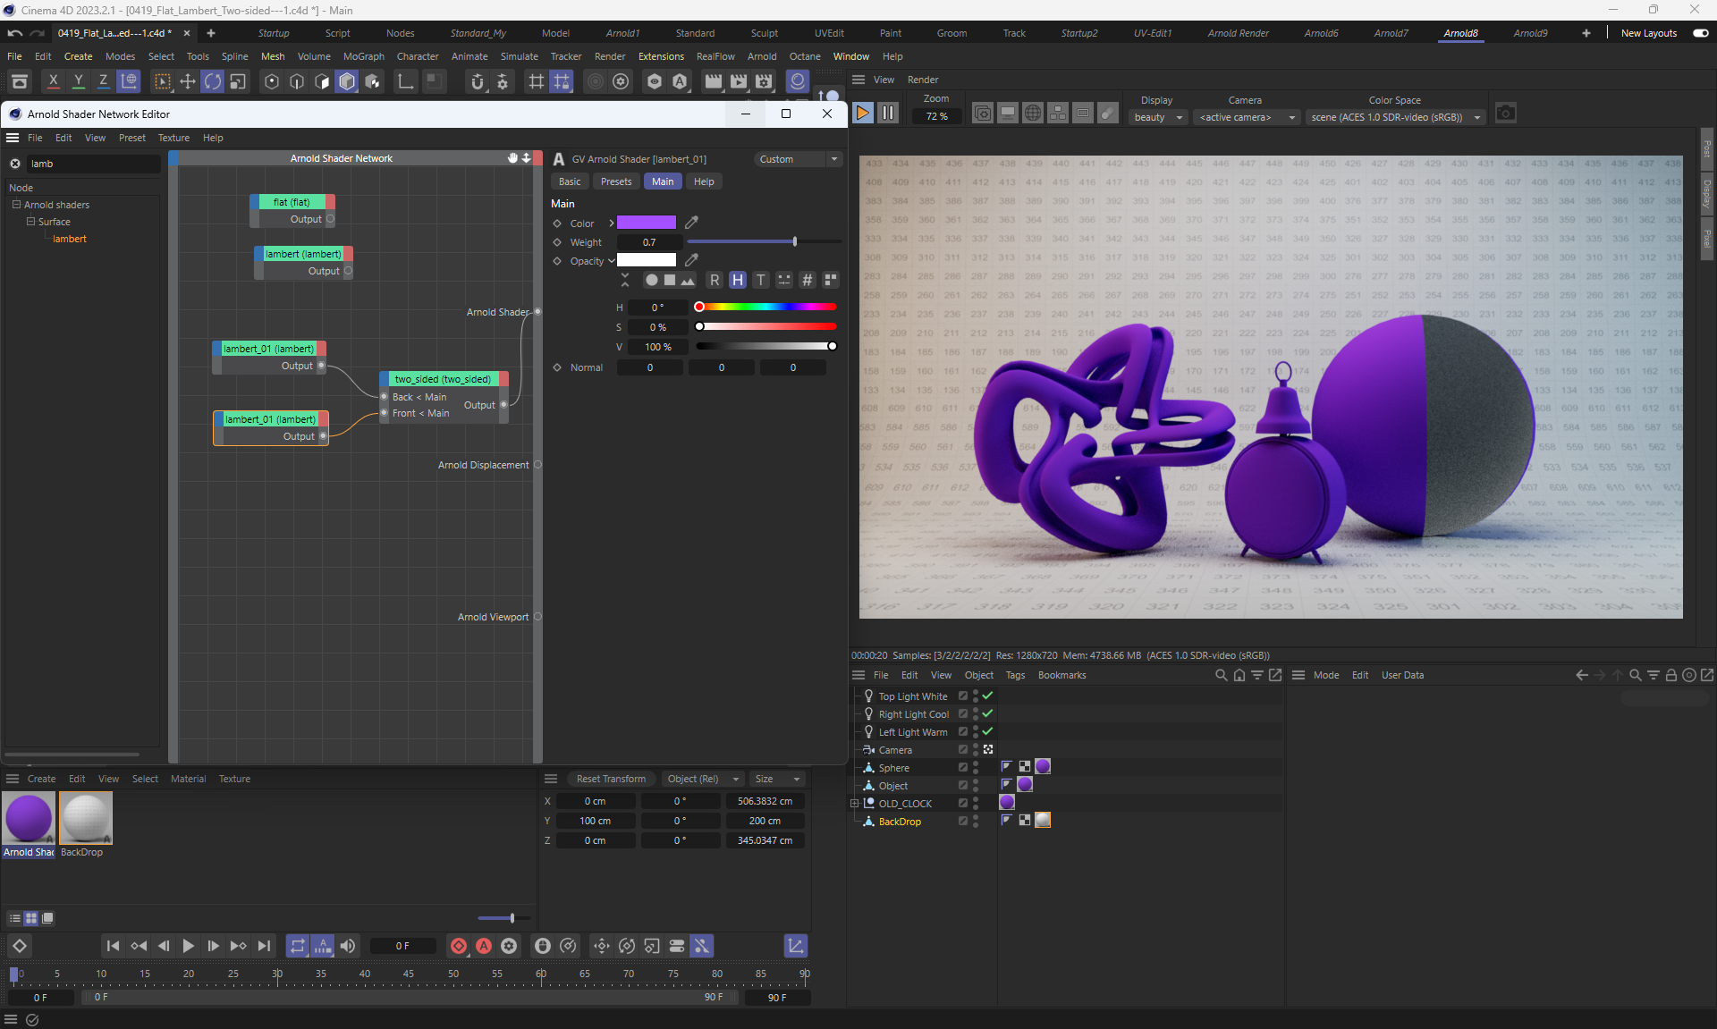Open the Arnold menu in menu bar
The width and height of the screenshot is (1717, 1029).
762,56
